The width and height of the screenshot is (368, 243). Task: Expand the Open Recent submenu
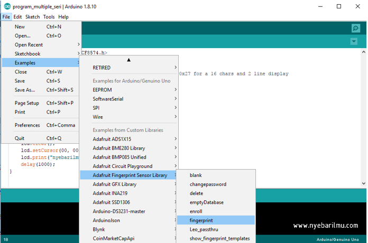41,45
